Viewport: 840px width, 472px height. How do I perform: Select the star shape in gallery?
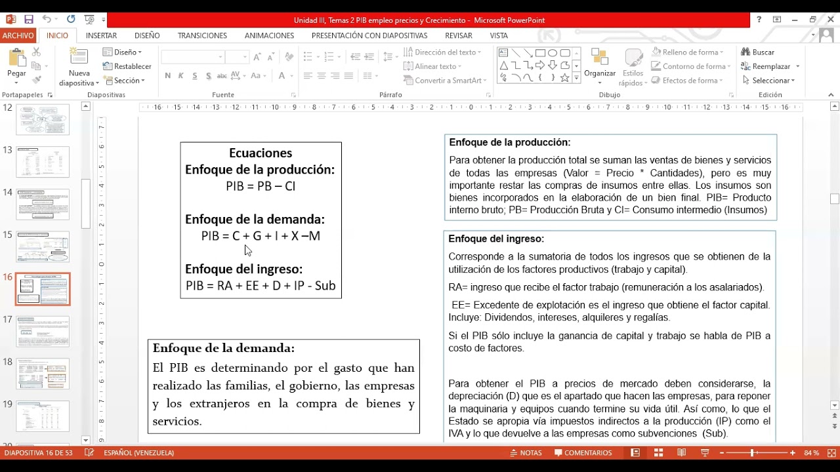coord(564,78)
